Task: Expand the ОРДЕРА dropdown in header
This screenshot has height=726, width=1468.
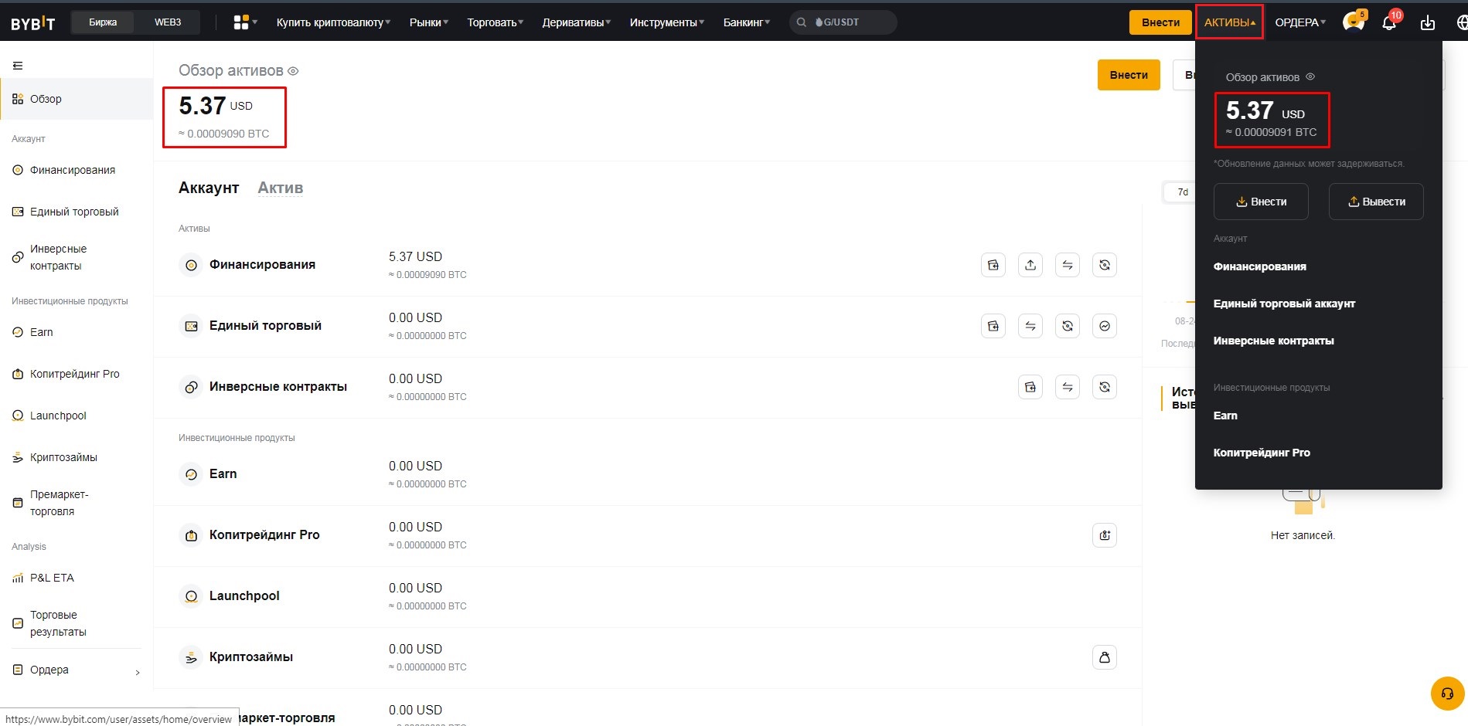Action: tap(1300, 22)
